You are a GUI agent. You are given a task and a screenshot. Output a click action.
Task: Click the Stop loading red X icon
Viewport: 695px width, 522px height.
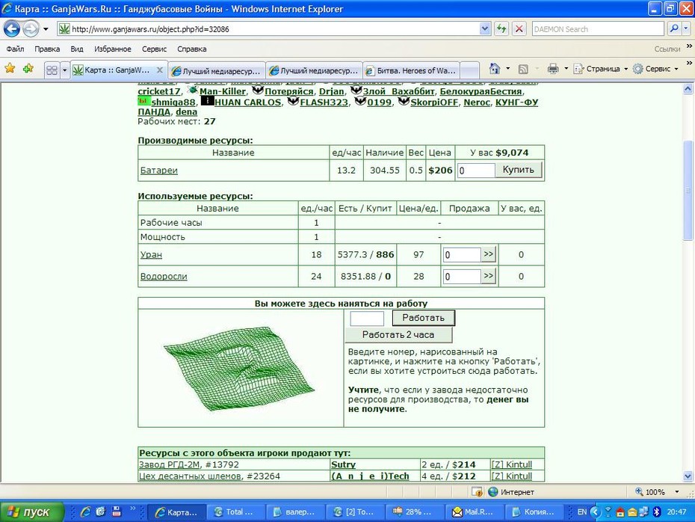tap(519, 29)
